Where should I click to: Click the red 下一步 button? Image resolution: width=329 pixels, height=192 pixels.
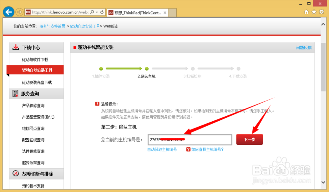(x=249, y=139)
